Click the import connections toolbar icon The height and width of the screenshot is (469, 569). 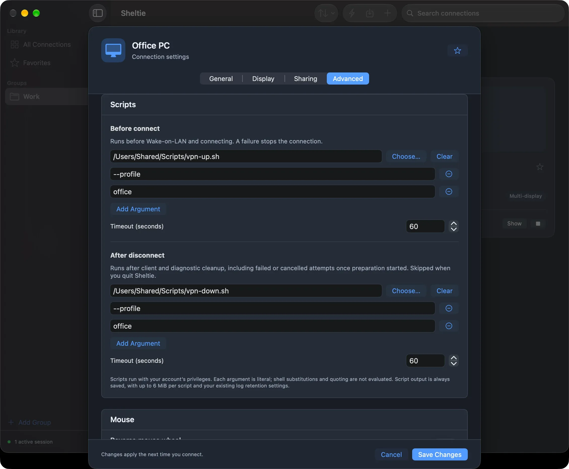(370, 13)
